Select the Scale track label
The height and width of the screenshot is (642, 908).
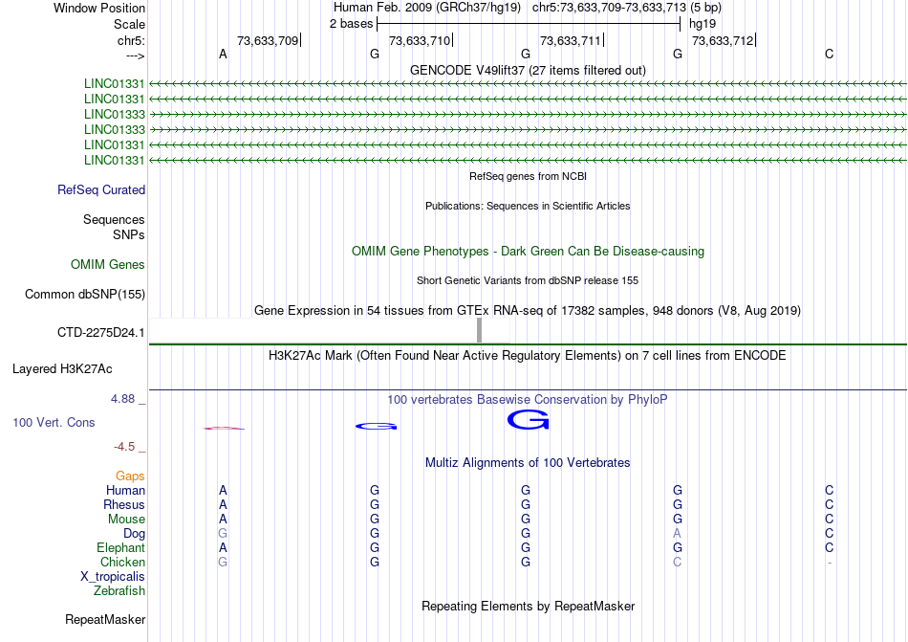(x=129, y=24)
